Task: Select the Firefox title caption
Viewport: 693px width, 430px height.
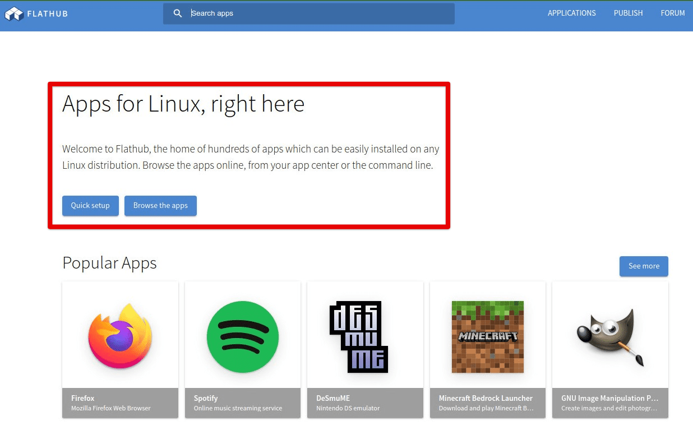Action: (x=83, y=398)
